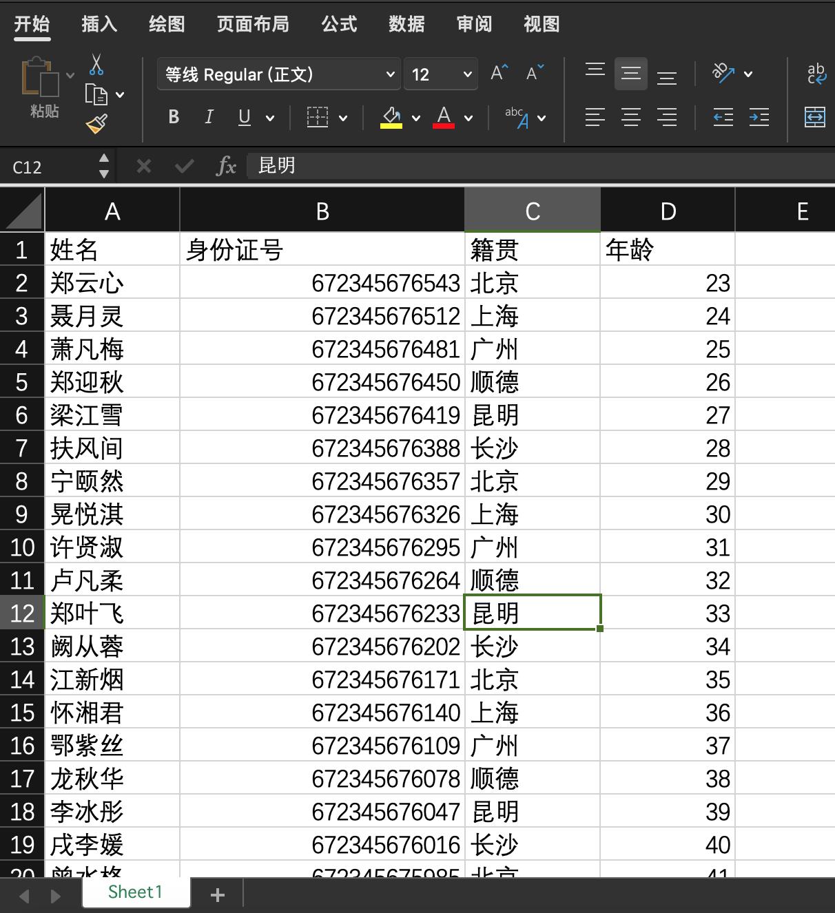Select the Merge Cells icon
The height and width of the screenshot is (913, 835).
(814, 117)
